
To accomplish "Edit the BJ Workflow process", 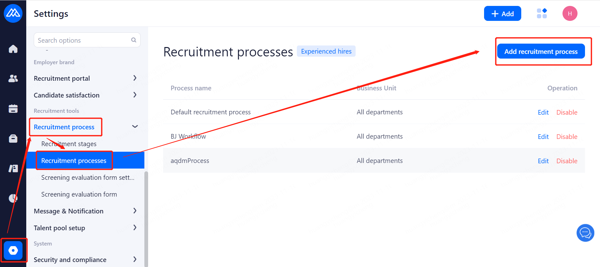I will pos(543,136).
